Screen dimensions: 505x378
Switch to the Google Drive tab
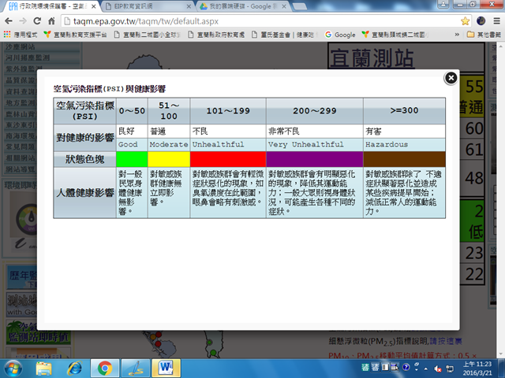(x=243, y=6)
